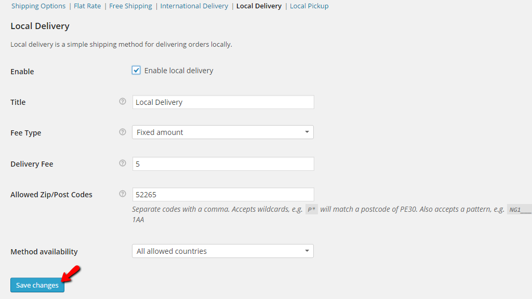Click the Delivery Fee question mark icon

(x=122, y=163)
